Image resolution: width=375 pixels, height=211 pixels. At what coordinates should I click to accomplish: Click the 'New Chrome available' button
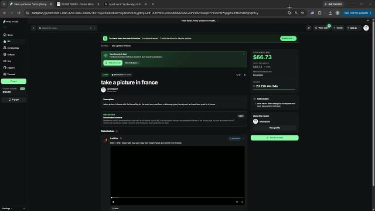tap(357, 13)
